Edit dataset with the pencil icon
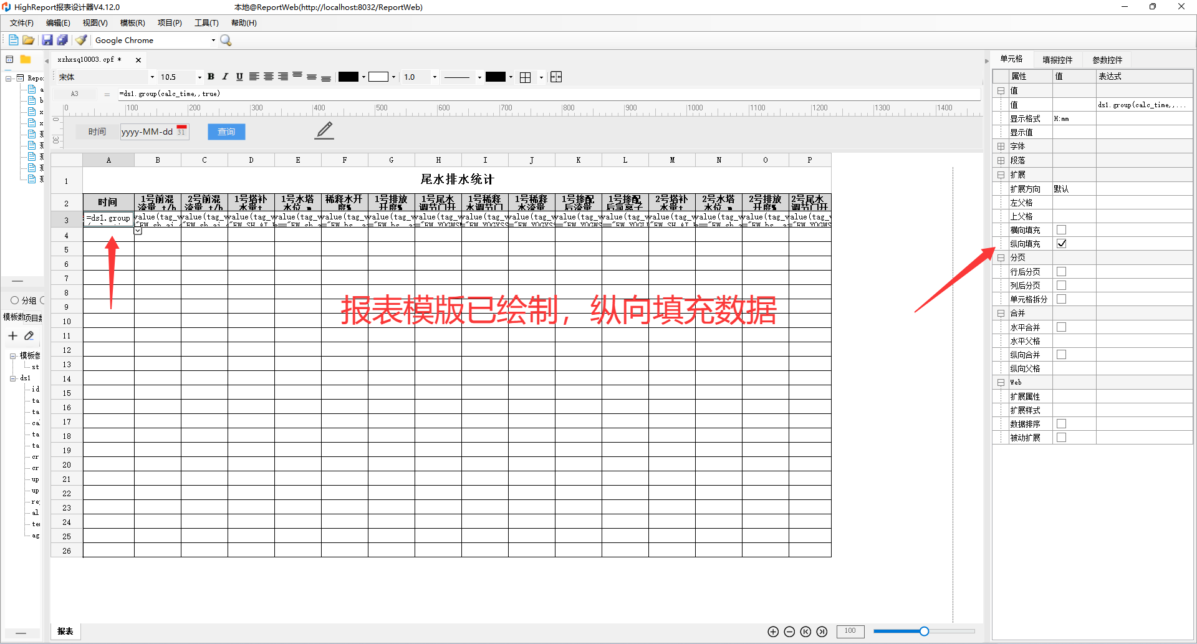The height and width of the screenshot is (644, 1197). [x=29, y=335]
